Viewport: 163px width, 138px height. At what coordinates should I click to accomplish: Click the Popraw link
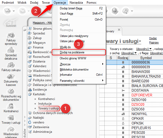click(154, 42)
